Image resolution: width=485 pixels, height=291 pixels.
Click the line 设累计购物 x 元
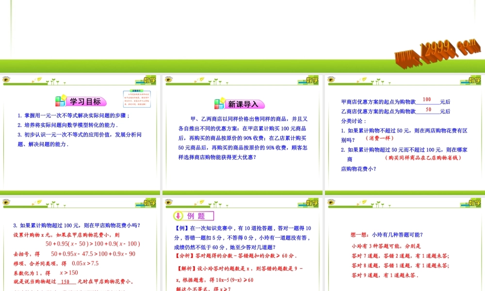66,235
